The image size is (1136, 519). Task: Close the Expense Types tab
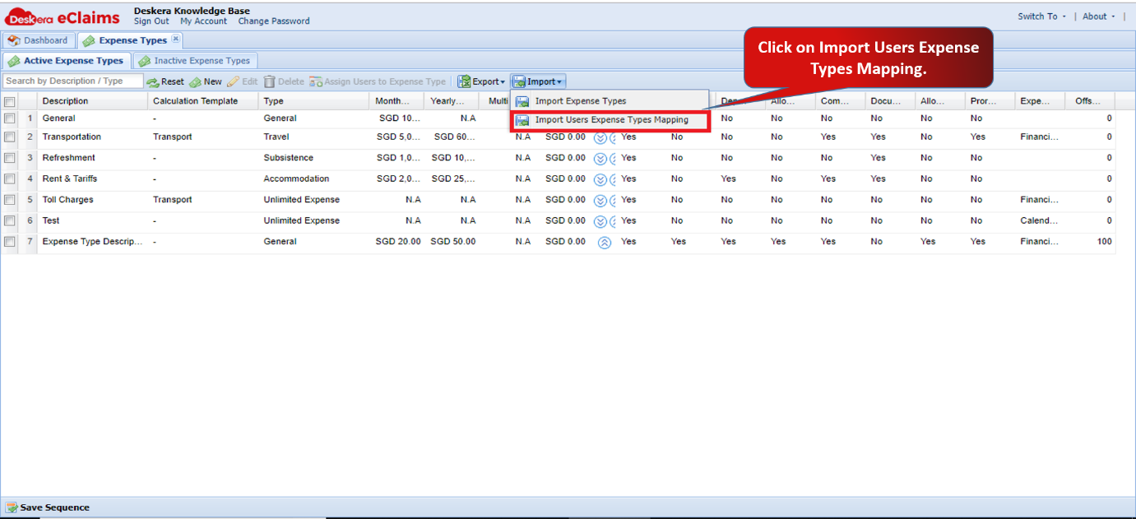tap(176, 39)
